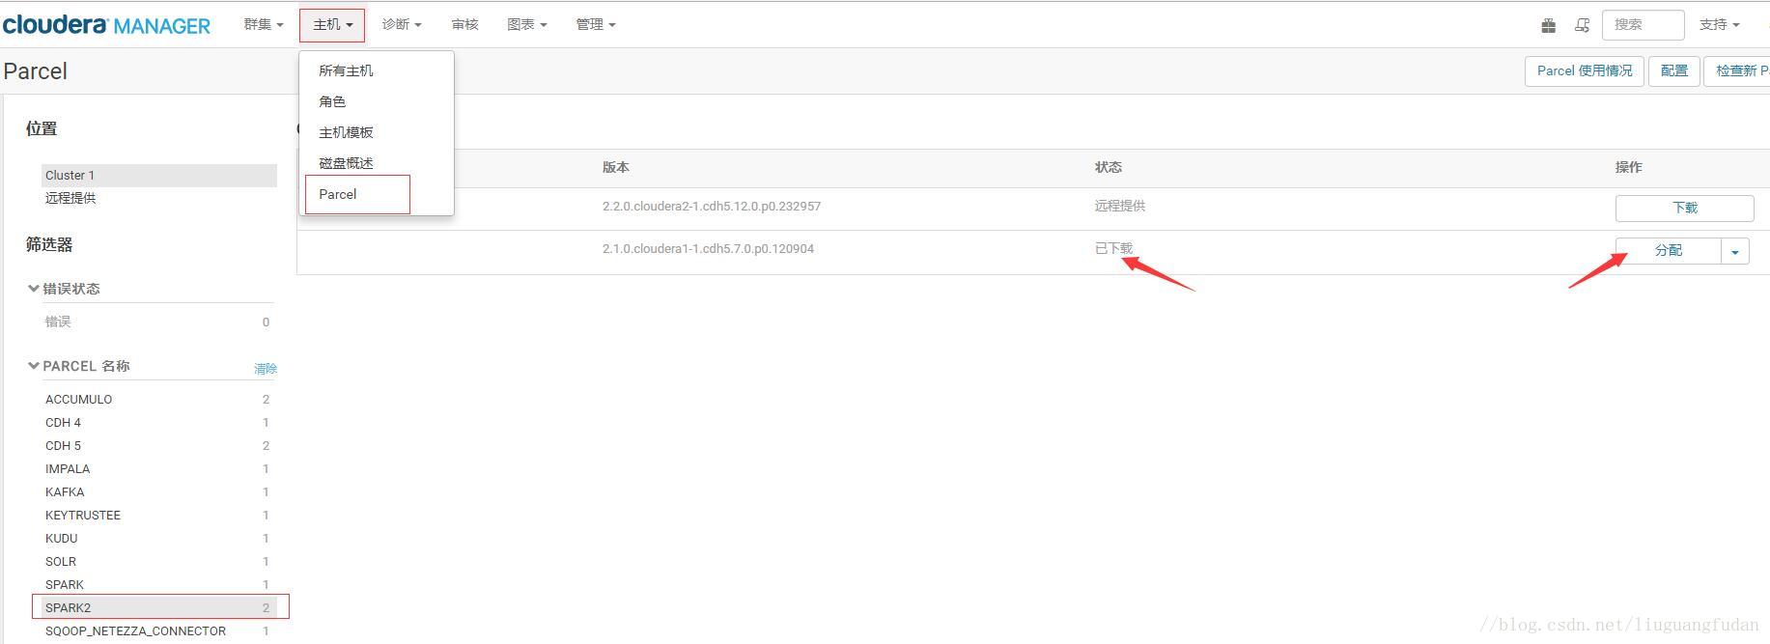Open the 诊断 menu

(x=402, y=25)
